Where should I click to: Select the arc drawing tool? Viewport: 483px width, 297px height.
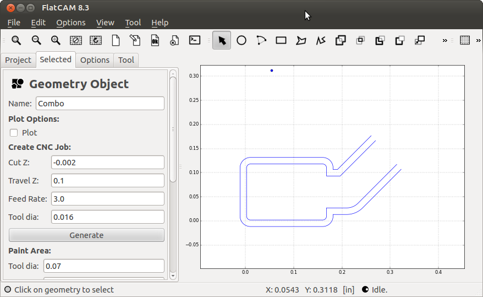(261, 40)
